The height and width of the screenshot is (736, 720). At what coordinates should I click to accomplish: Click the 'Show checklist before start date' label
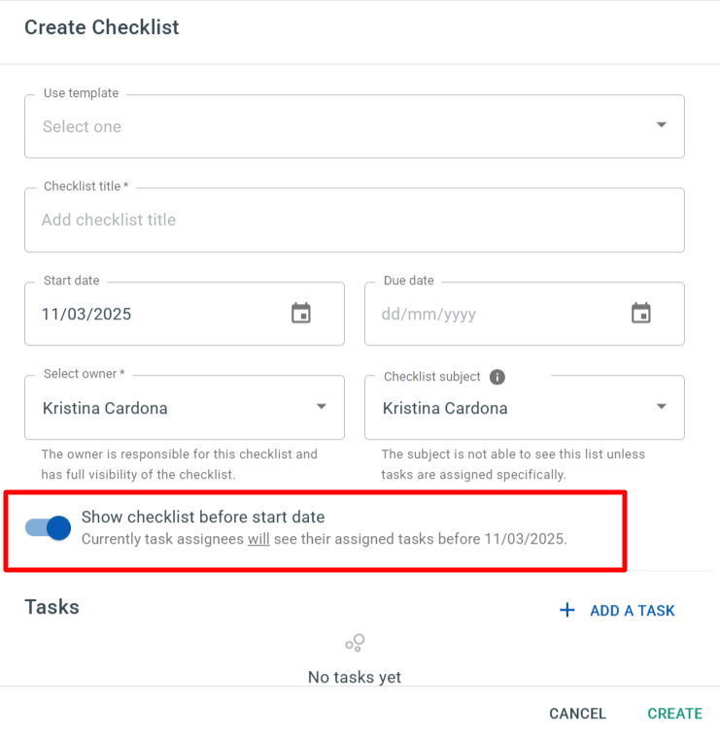tap(203, 518)
